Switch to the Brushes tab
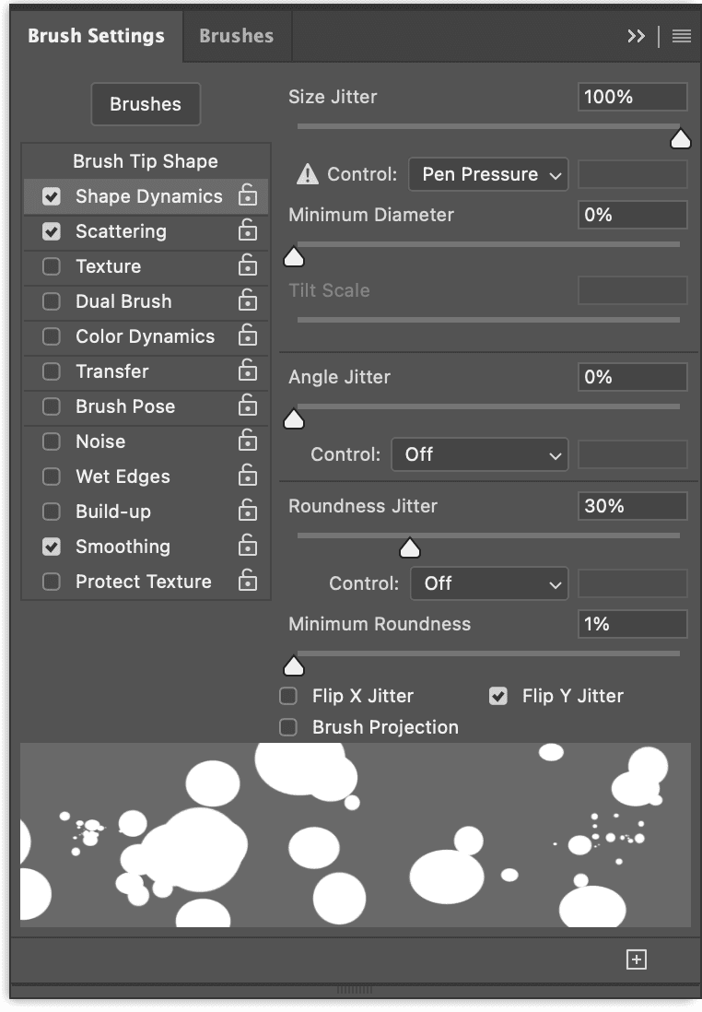Image resolution: width=702 pixels, height=1012 pixels. pos(236,36)
